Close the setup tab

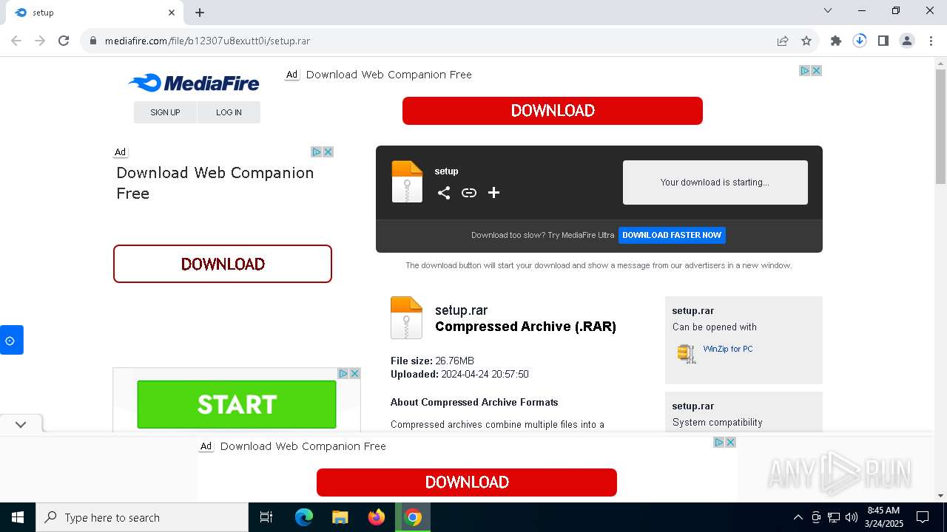click(171, 13)
